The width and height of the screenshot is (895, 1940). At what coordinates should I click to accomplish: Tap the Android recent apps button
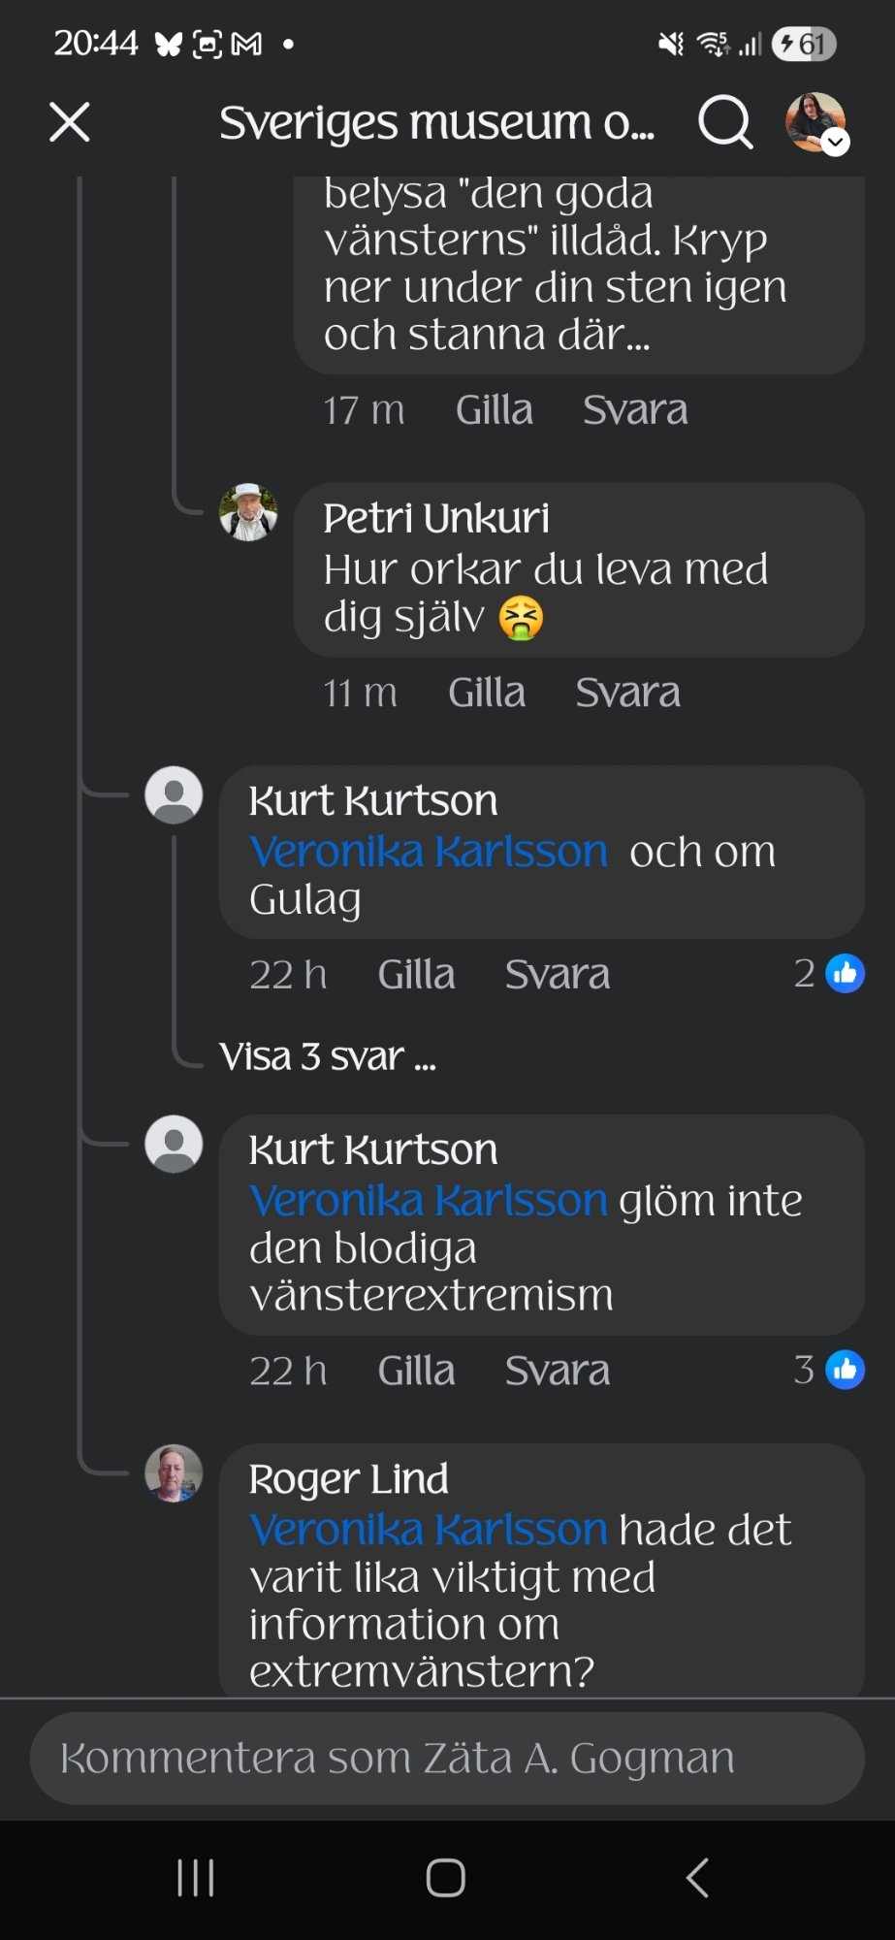(196, 1878)
